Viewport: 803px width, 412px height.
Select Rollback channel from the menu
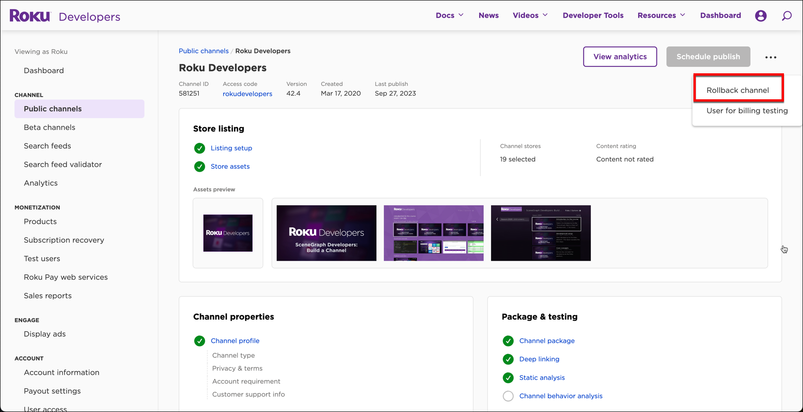click(738, 90)
